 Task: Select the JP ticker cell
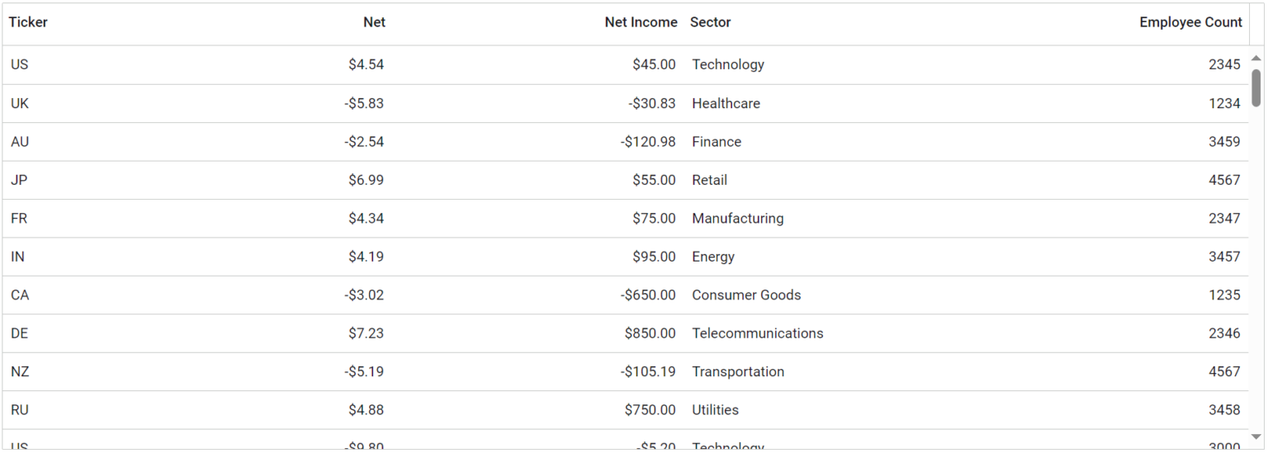tap(19, 180)
